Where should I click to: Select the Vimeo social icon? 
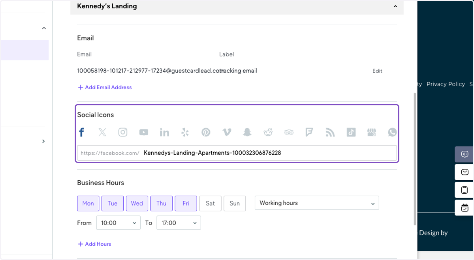[227, 132]
